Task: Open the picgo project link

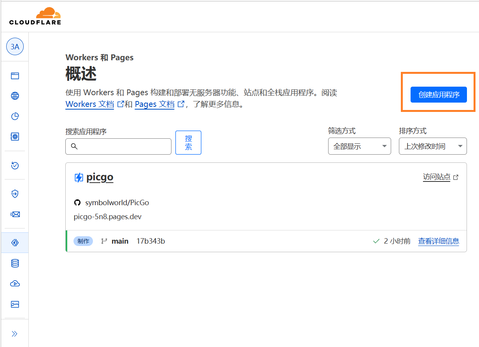Action: point(100,177)
